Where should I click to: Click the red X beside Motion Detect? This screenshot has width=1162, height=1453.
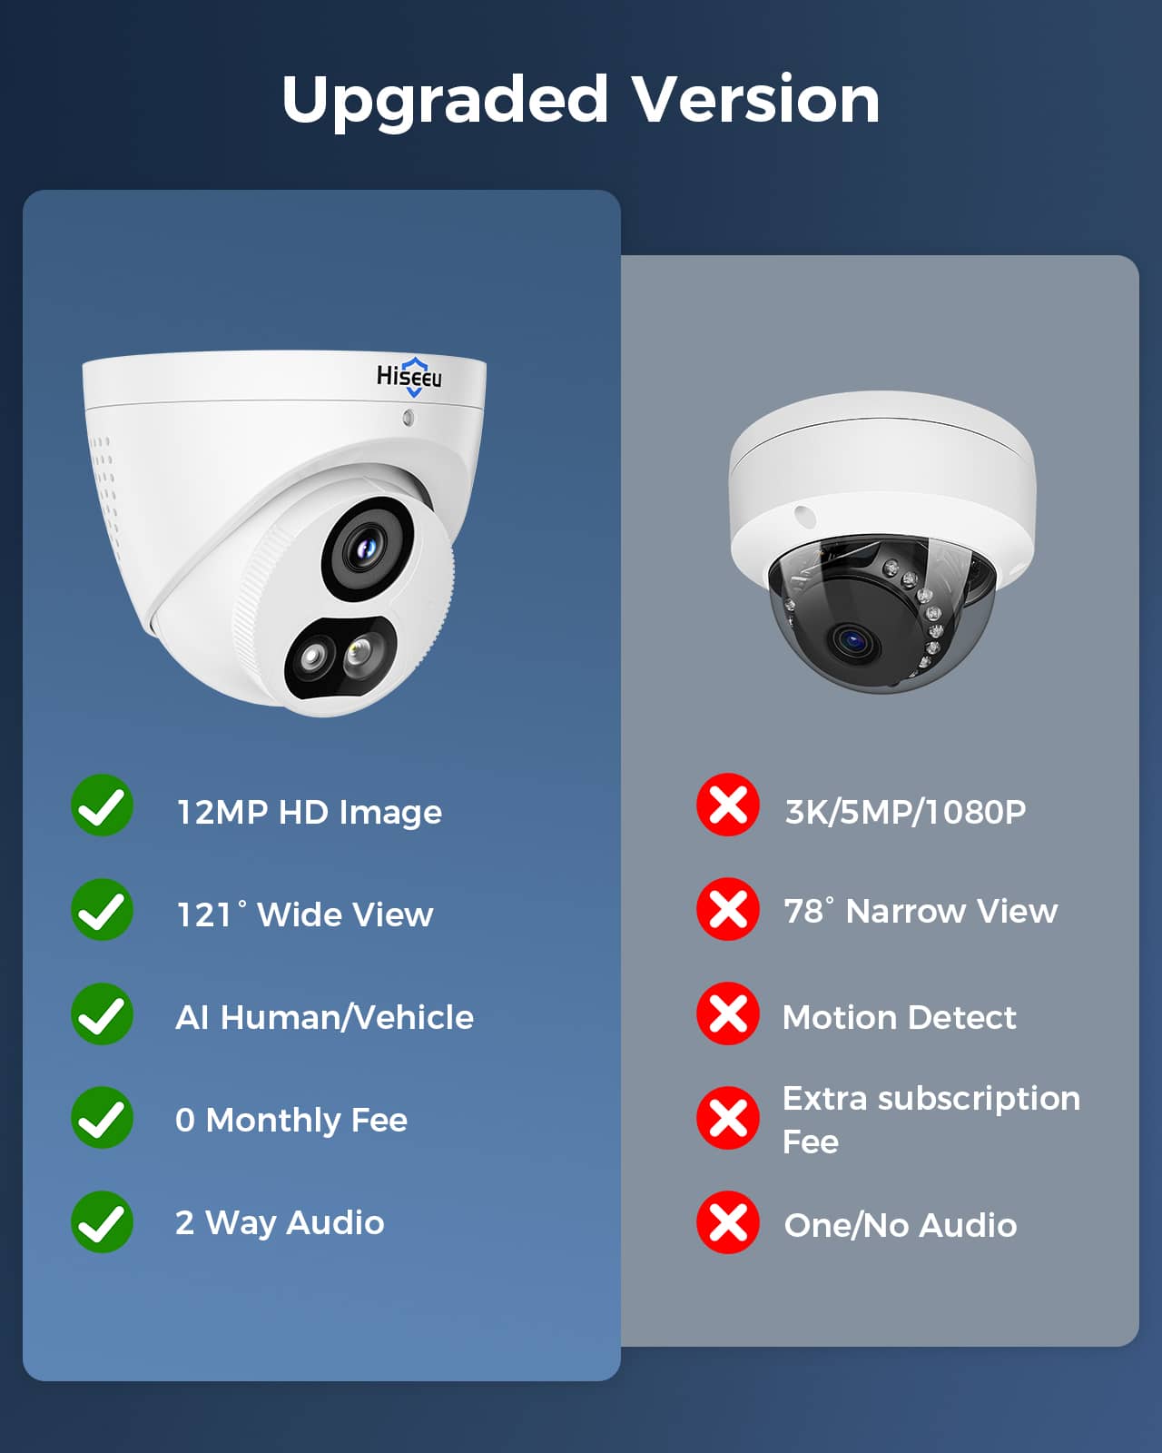pos(728,1013)
